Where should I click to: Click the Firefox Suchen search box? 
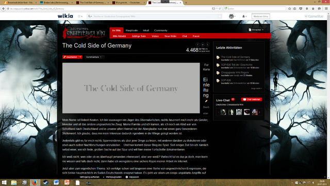click(x=255, y=9)
